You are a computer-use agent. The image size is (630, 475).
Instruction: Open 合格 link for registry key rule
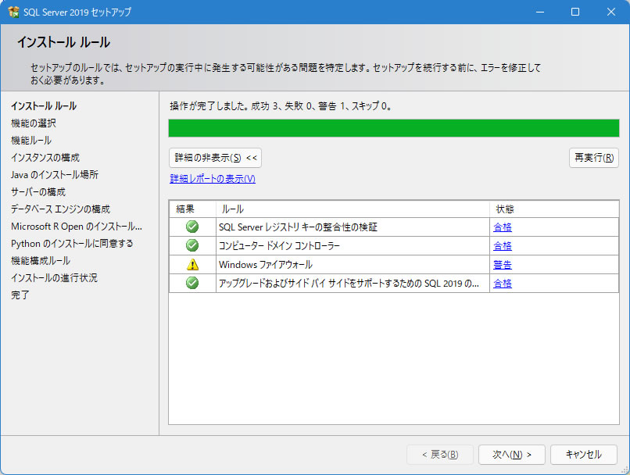tap(503, 227)
